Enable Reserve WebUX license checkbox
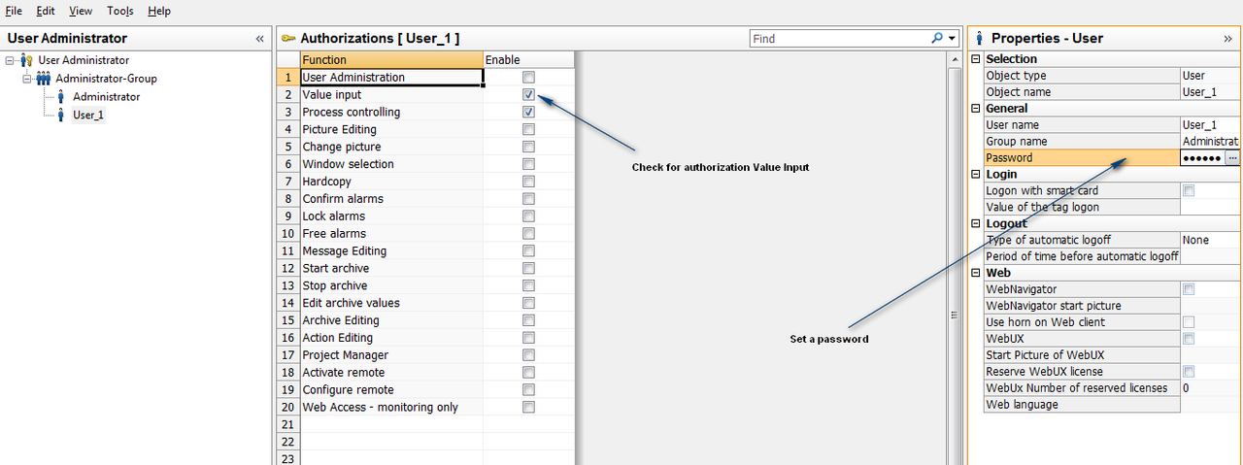Viewport: 1243px width, 465px height. tap(1189, 372)
